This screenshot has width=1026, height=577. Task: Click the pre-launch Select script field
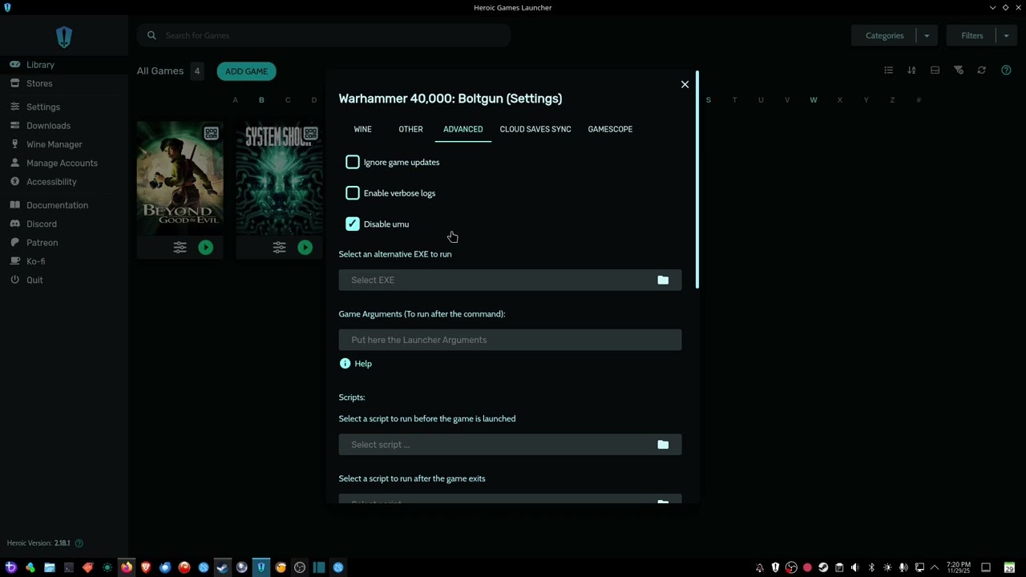point(510,445)
